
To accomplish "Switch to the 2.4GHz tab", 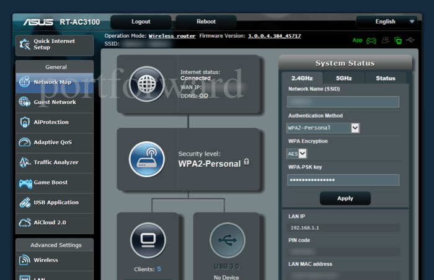I will pyautogui.click(x=302, y=78).
